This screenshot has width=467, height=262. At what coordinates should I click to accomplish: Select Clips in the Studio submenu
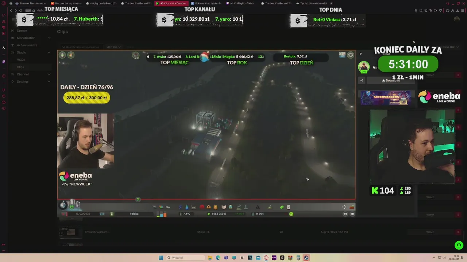[20, 67]
